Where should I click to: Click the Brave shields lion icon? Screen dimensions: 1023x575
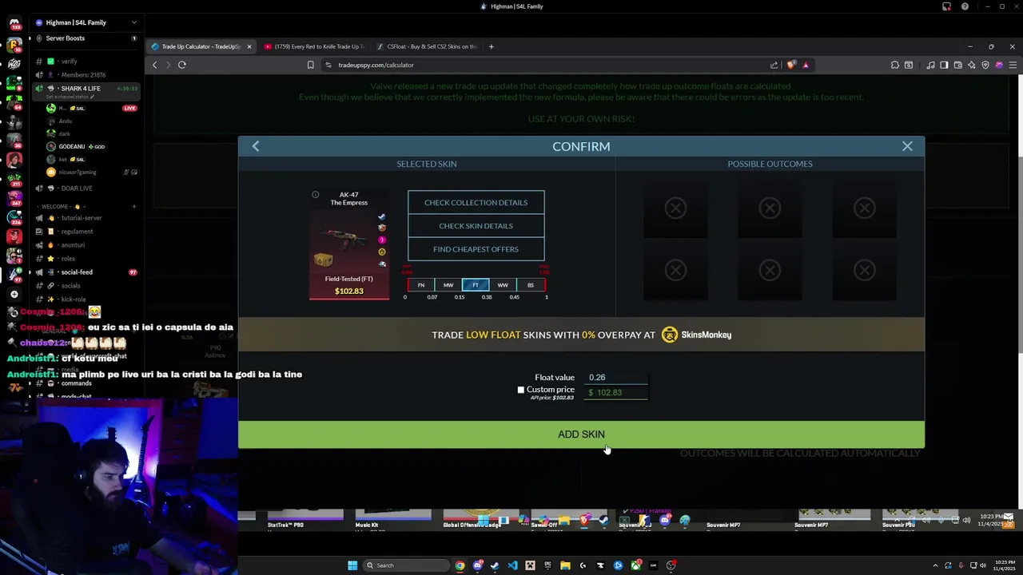791,65
